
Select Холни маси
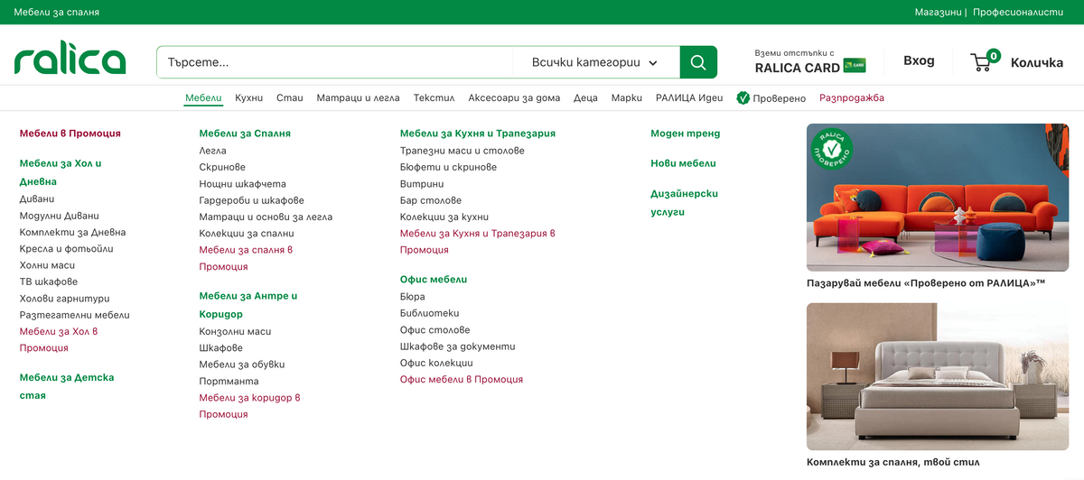point(47,265)
